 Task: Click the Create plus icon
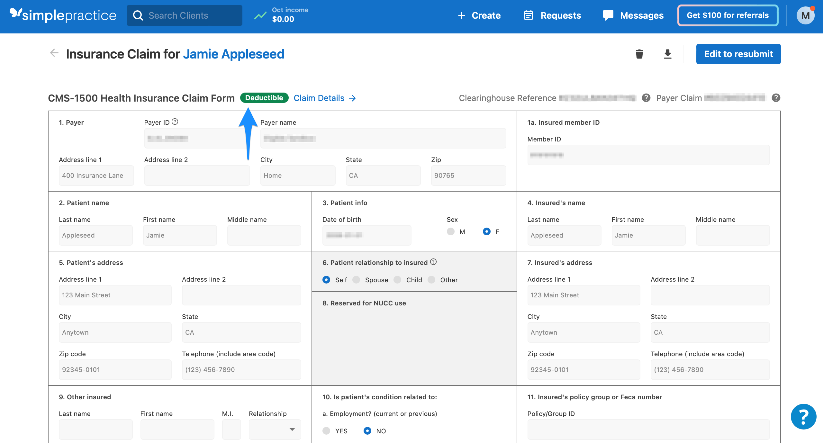(x=461, y=15)
